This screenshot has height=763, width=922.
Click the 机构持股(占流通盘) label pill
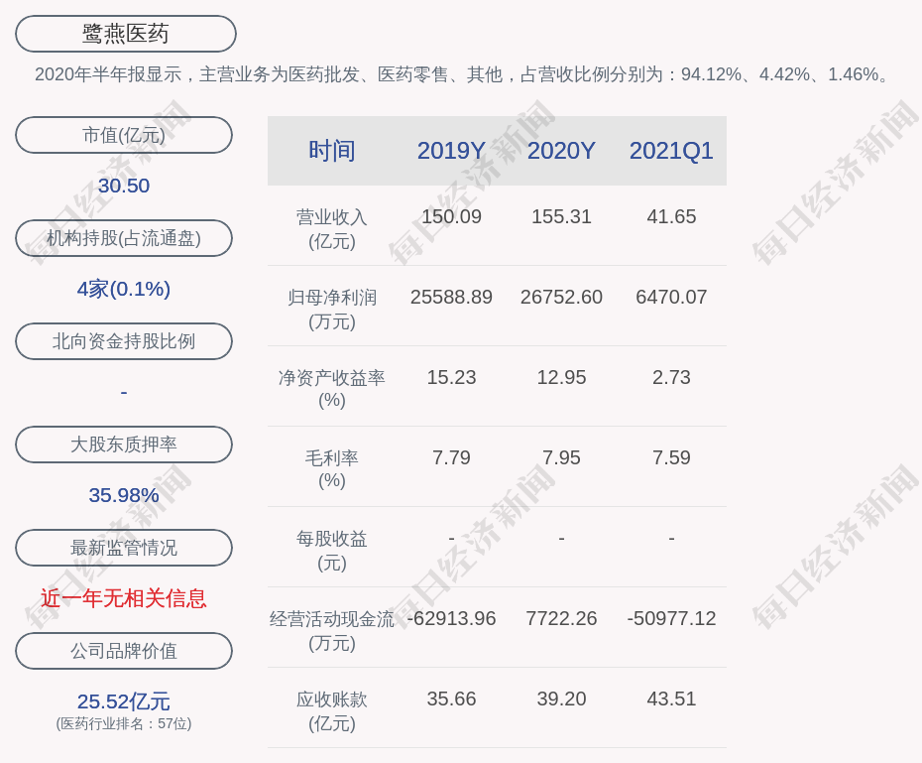tap(124, 238)
